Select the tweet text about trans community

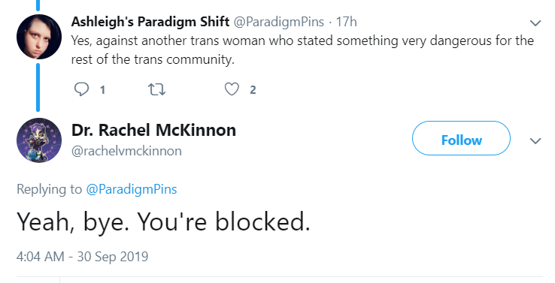click(302, 50)
